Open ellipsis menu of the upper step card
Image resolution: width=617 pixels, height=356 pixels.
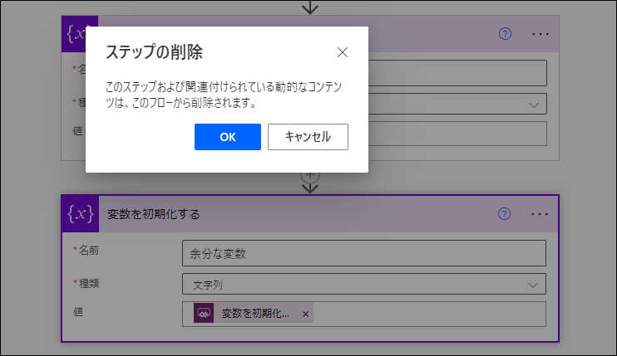click(540, 34)
